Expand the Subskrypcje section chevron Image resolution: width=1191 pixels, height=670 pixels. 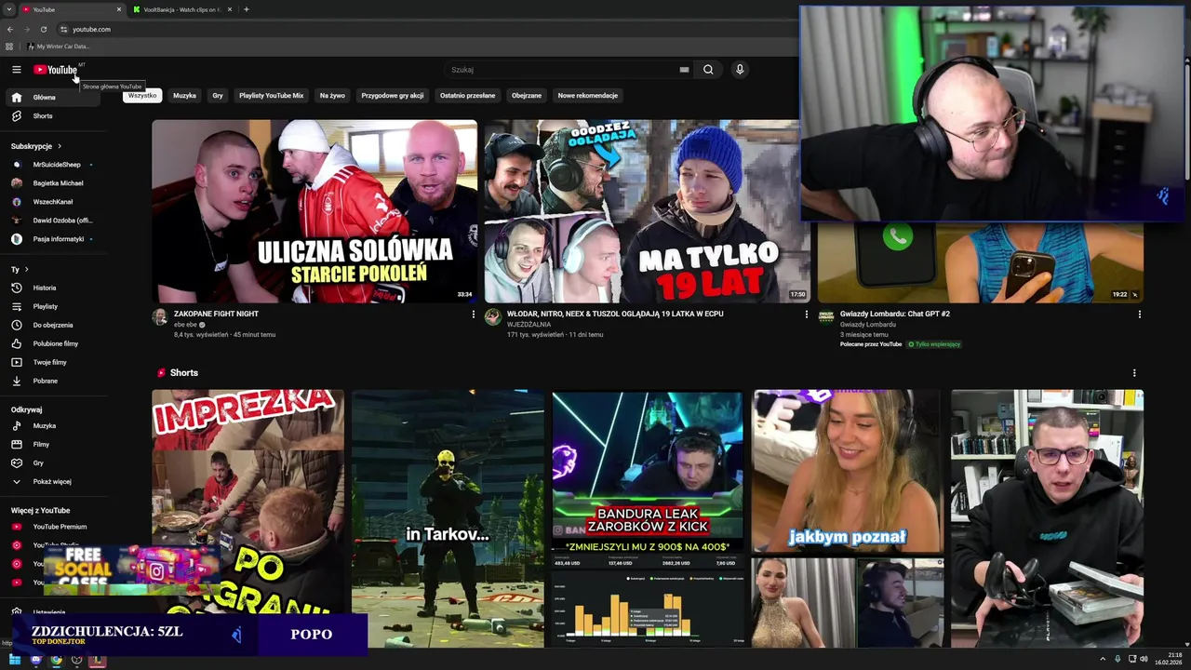click(x=60, y=146)
